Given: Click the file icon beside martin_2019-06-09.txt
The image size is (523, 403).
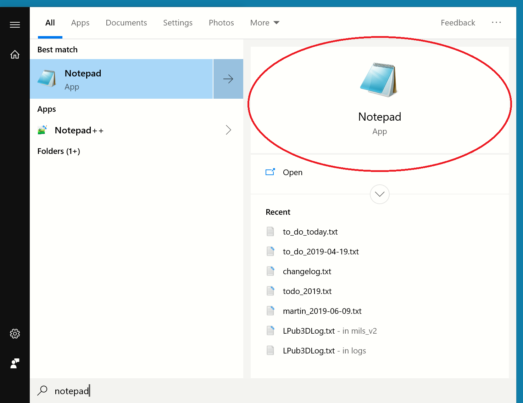Looking at the screenshot, I should 270,311.
